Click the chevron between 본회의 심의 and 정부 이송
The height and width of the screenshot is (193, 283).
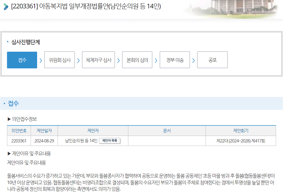[156, 60]
